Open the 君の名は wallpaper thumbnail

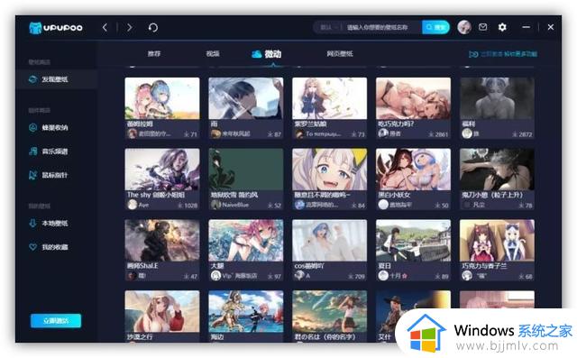pos(329,311)
